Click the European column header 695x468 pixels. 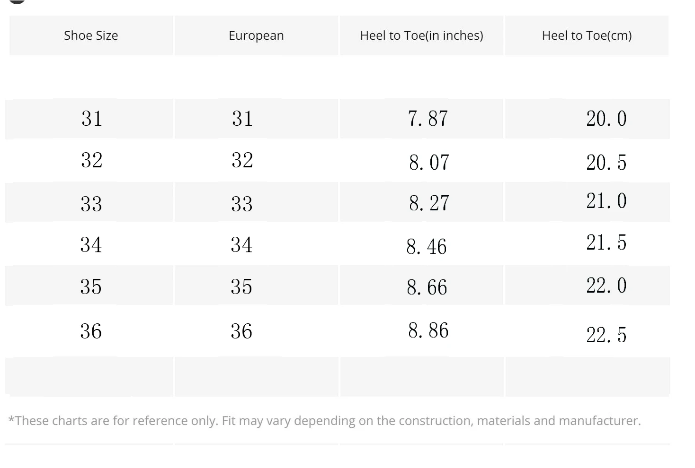(x=256, y=35)
